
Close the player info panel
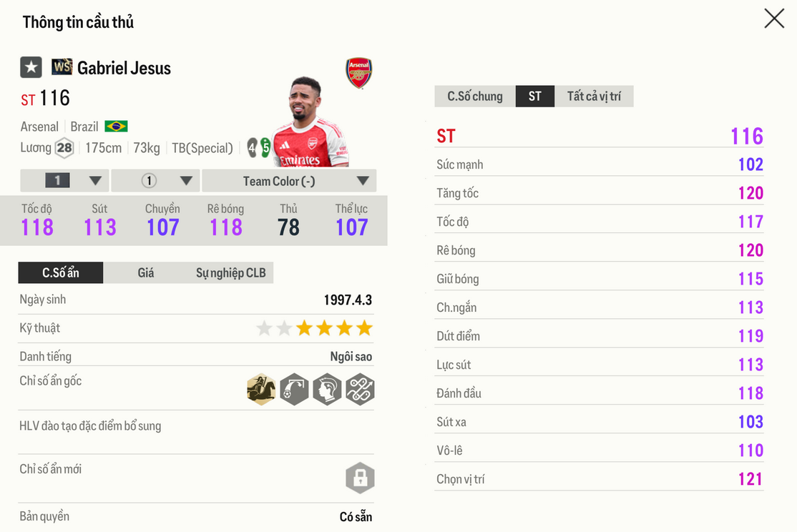[x=774, y=19]
